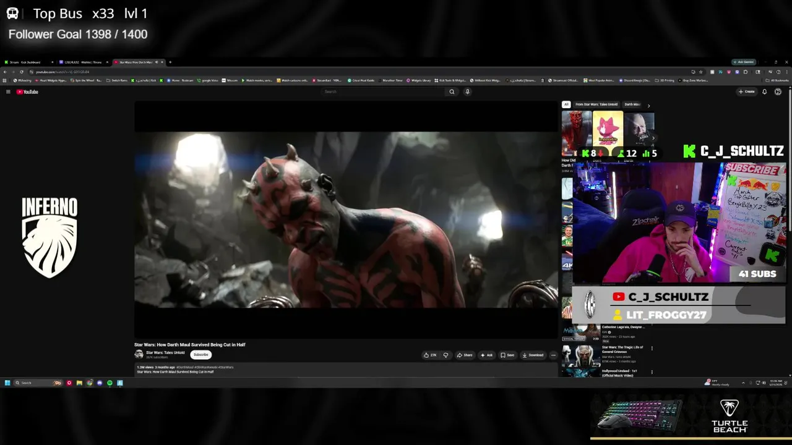Image resolution: width=792 pixels, height=445 pixels.
Task: Open the All Bookmarks folder
Action: pos(777,80)
